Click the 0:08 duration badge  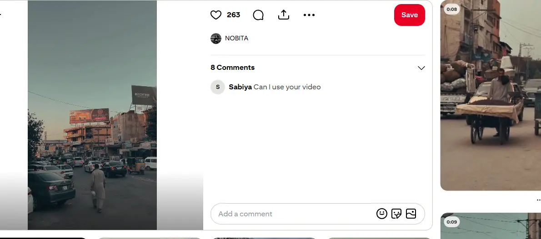[x=451, y=10]
